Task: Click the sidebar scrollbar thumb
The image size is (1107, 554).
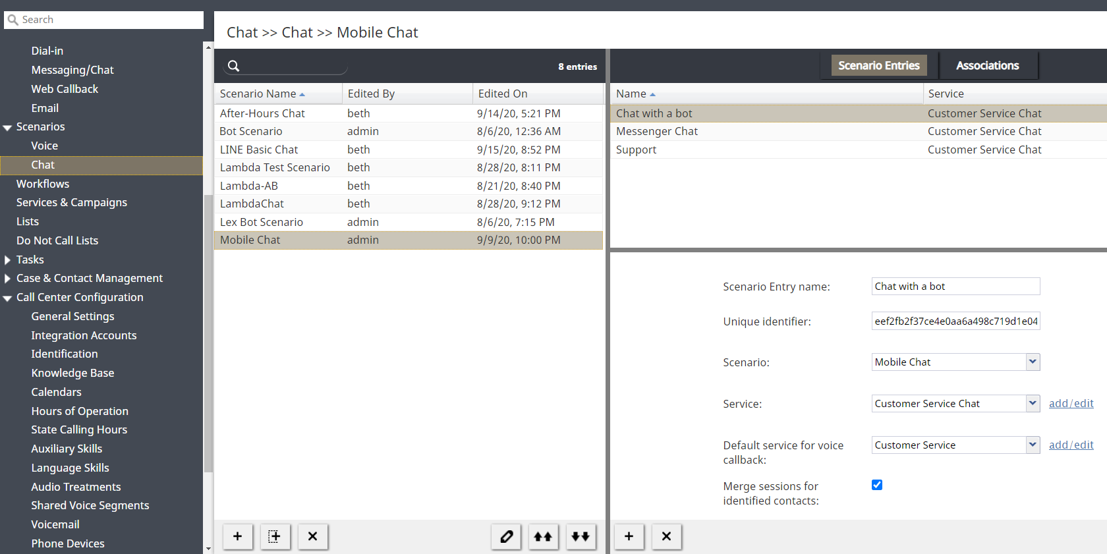Action: [x=208, y=333]
